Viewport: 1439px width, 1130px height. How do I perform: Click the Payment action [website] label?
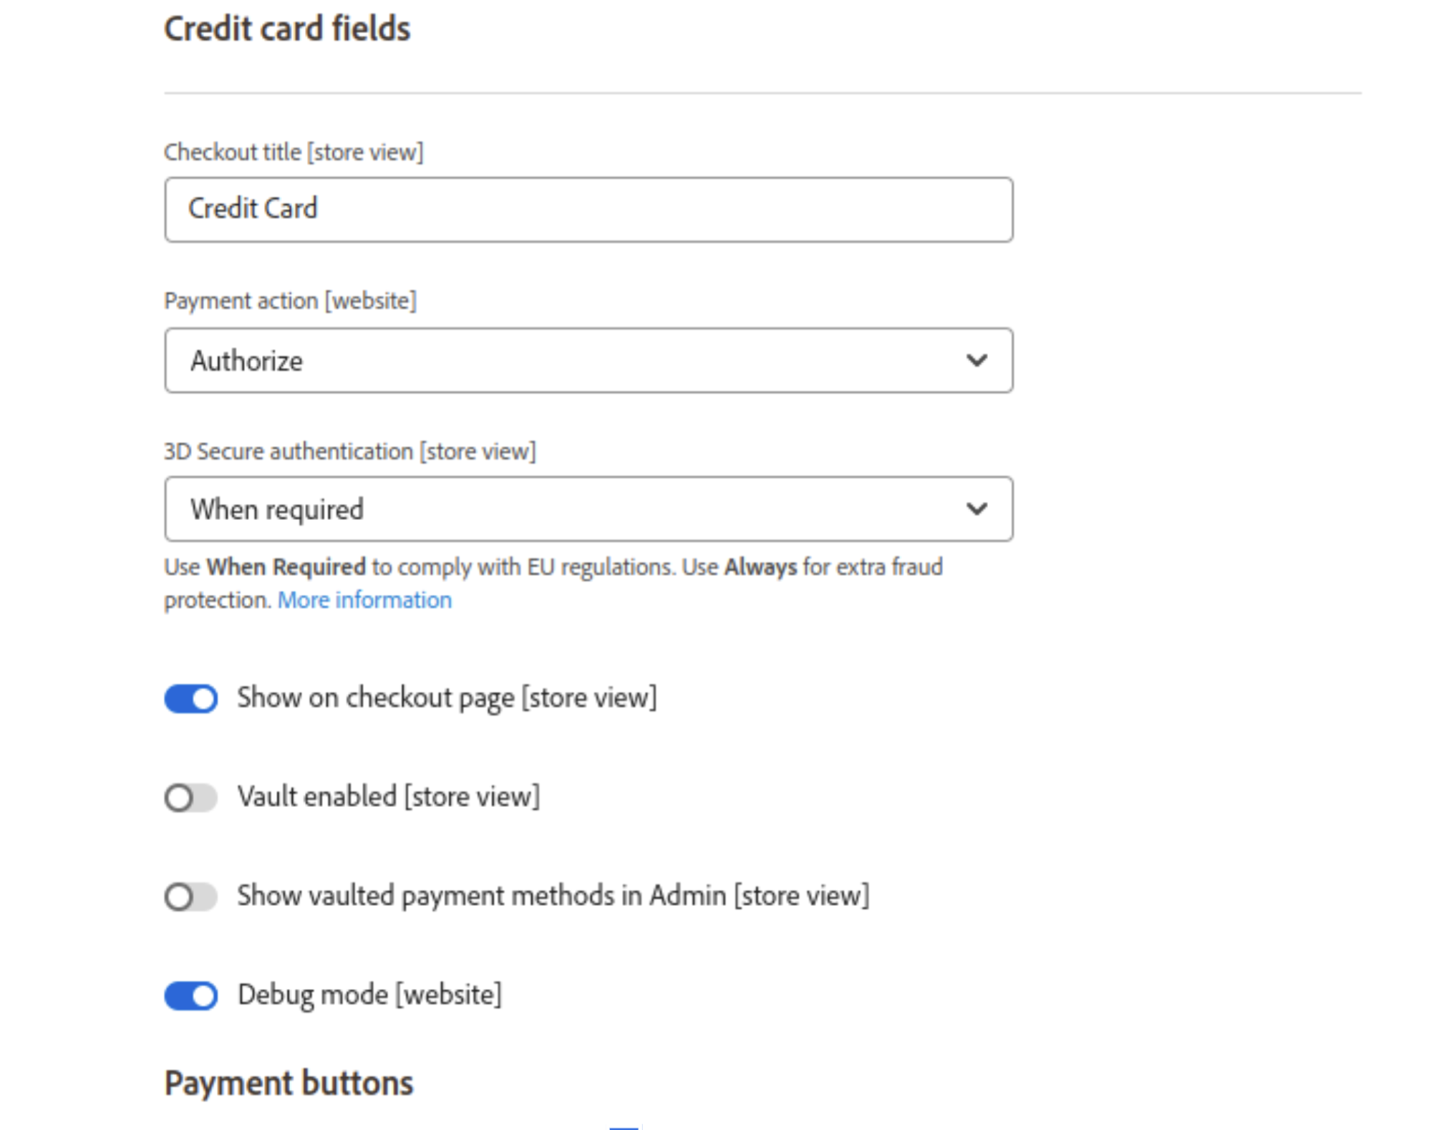tap(290, 301)
